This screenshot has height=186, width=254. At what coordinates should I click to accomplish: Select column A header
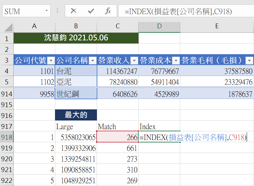coord(34,27)
